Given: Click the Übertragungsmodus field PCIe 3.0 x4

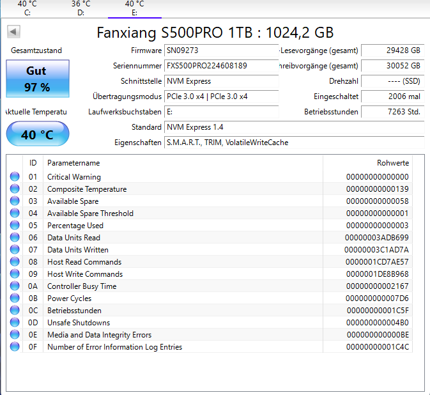Looking at the screenshot, I should point(221,97).
